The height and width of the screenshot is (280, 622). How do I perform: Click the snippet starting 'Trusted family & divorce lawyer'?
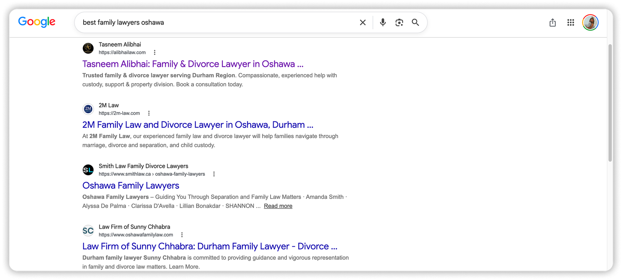[210, 80]
